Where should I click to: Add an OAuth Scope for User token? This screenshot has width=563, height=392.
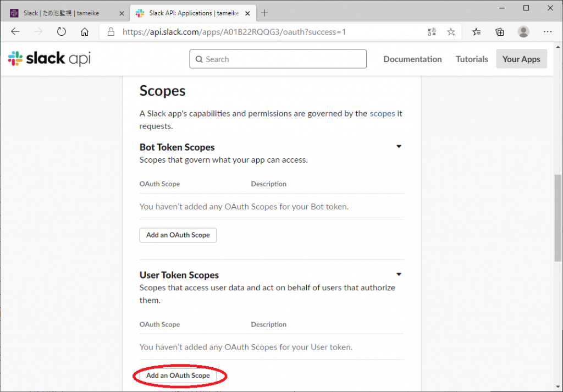tap(178, 376)
